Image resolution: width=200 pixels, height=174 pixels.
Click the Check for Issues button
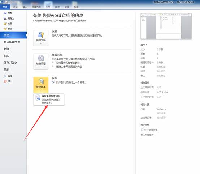tap(41, 61)
